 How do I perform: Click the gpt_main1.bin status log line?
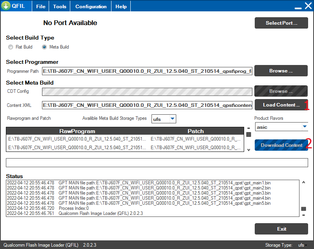coord(139,183)
